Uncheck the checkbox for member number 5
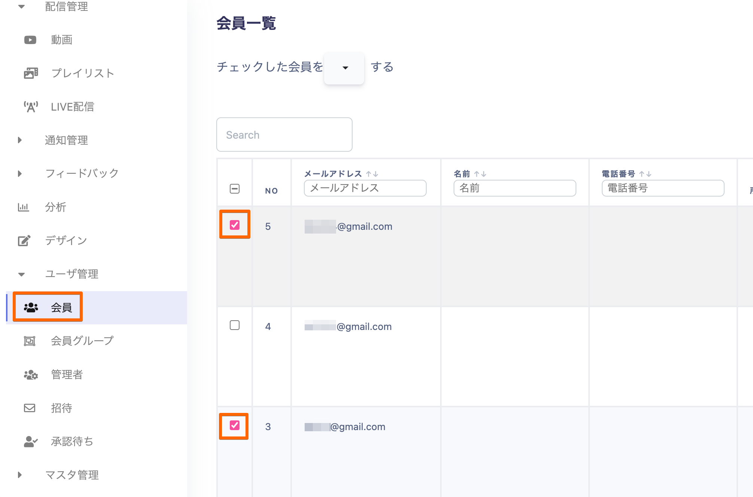The width and height of the screenshot is (753, 497). coord(235,225)
